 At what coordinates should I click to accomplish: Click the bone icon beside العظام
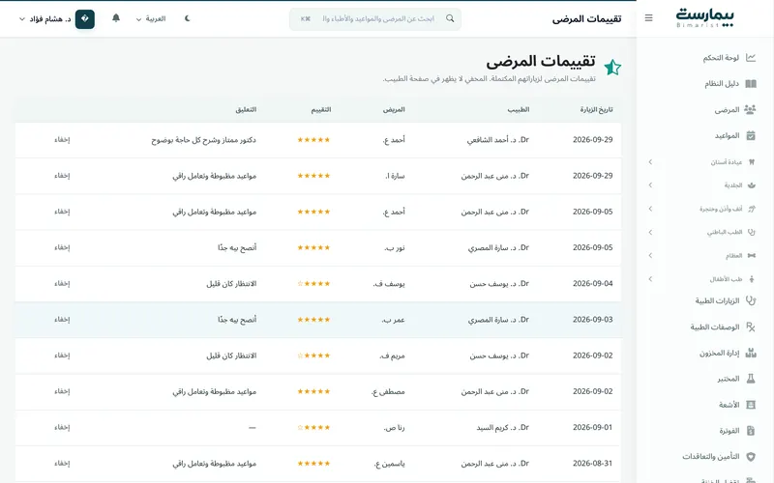tap(752, 256)
